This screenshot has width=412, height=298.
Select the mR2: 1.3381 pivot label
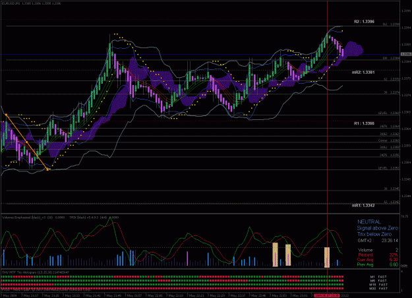pyautogui.click(x=363, y=73)
